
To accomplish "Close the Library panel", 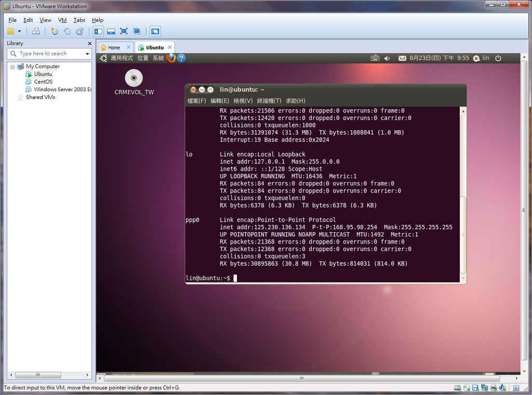I will [x=89, y=44].
